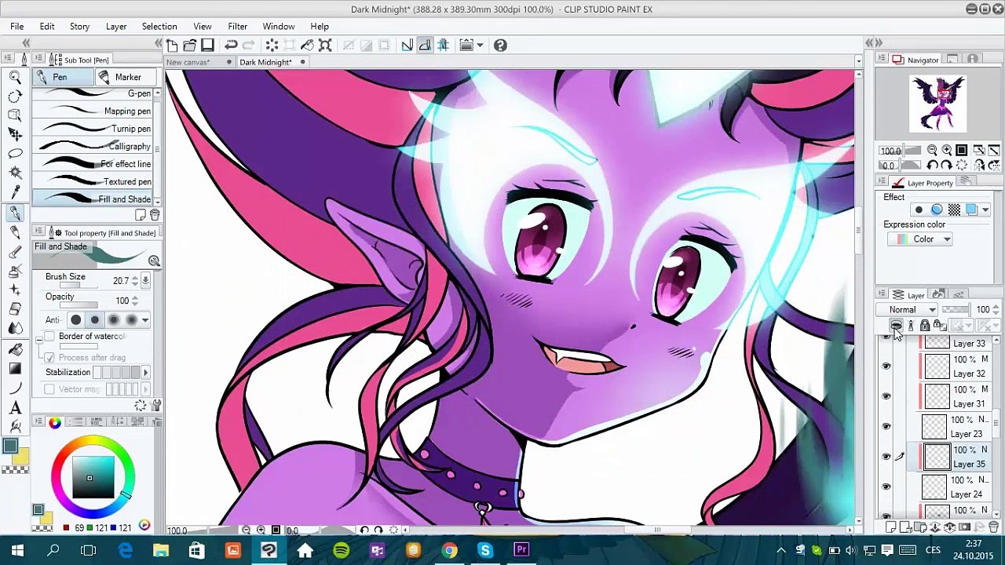Delete the selected layer with trash icon
This screenshot has width=1005, height=565.
pyautogui.click(x=993, y=528)
